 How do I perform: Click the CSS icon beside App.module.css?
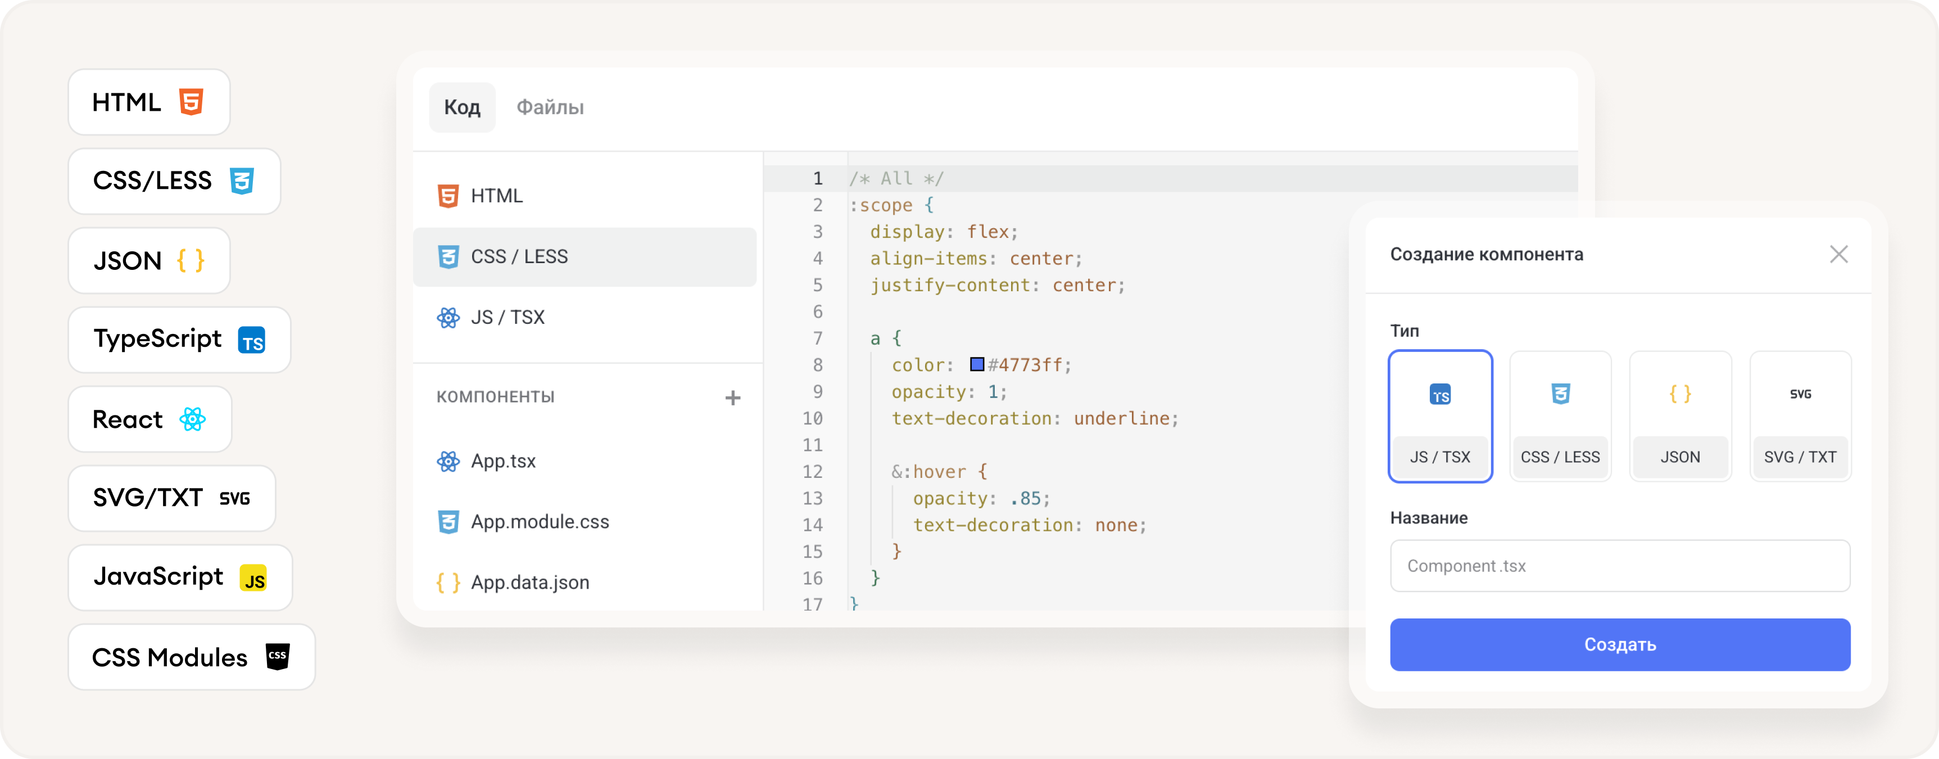(x=448, y=522)
